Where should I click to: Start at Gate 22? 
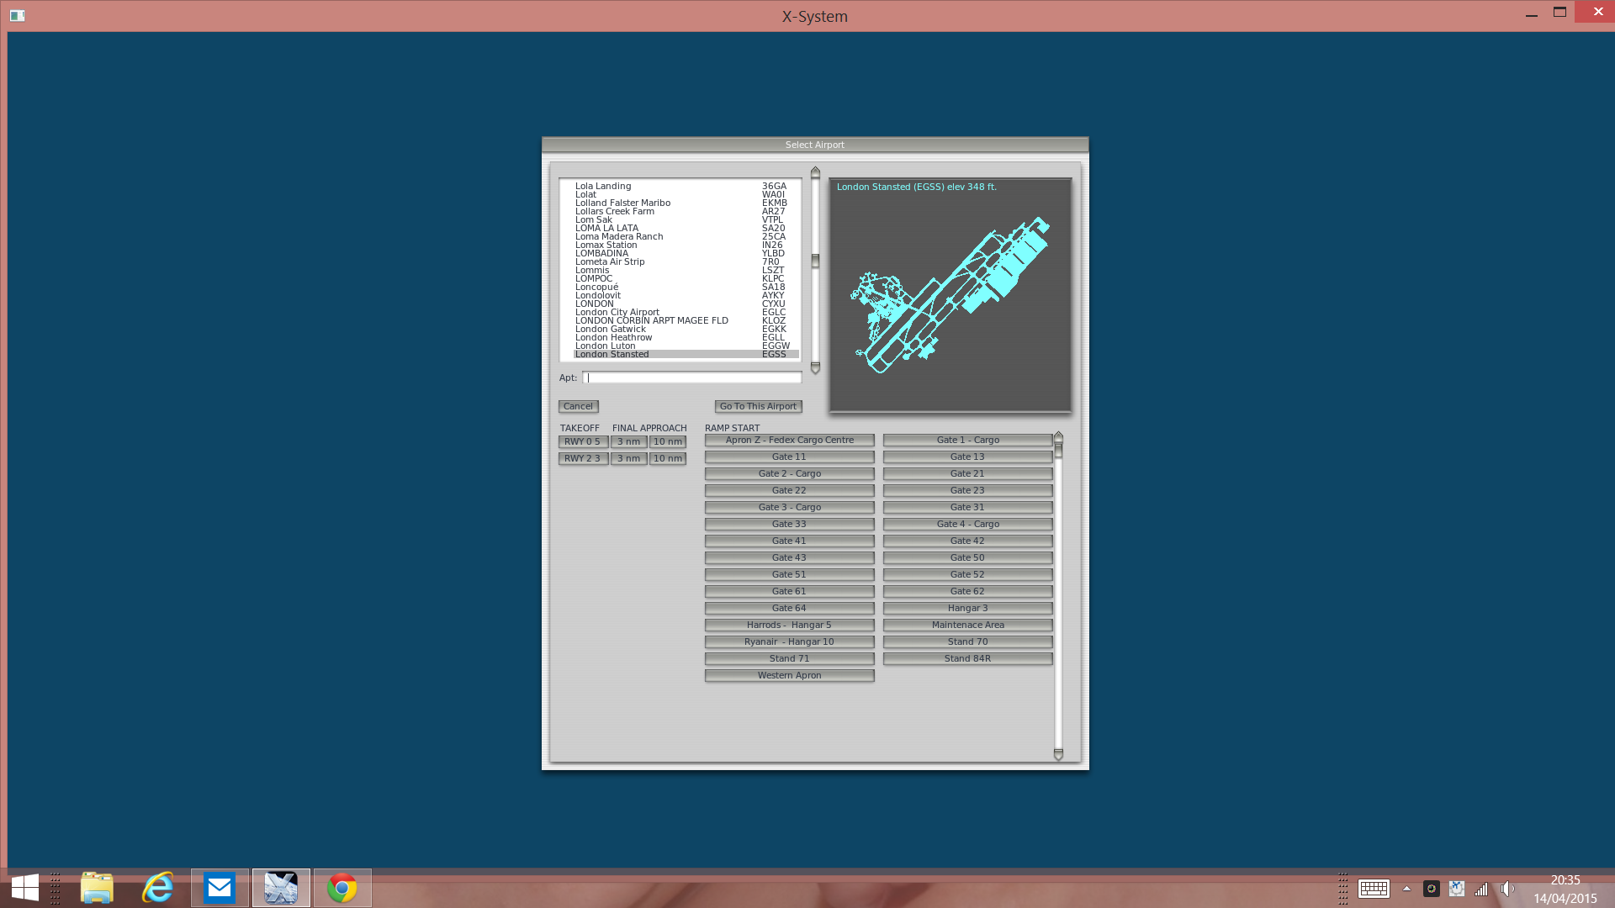[790, 490]
